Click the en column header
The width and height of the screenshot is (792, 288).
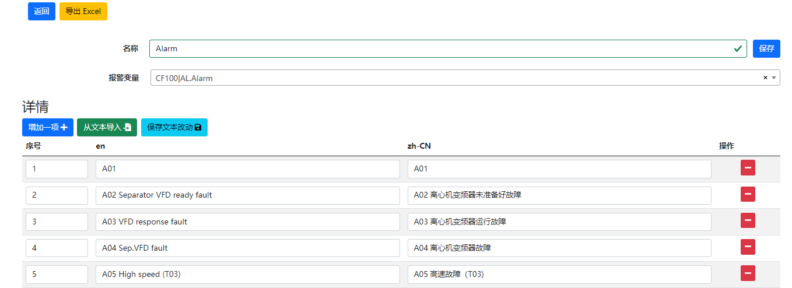point(100,146)
